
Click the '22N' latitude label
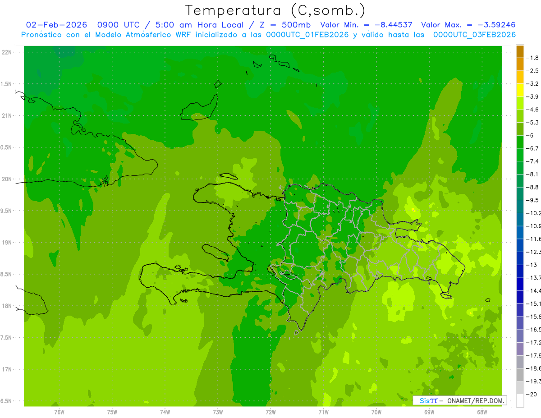(x=7, y=52)
